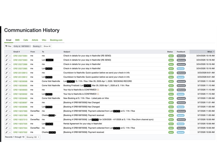Image resolution: width=217 pixels, height=168 pixels.
Task: Open the Booking.com tab
Action: 56,40
